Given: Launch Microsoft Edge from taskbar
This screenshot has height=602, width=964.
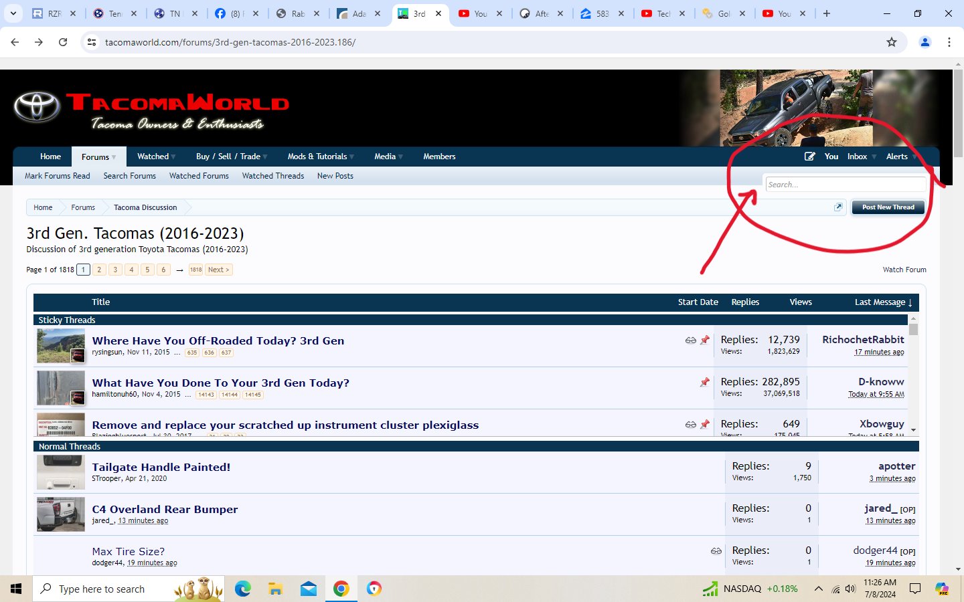Looking at the screenshot, I should [242, 589].
